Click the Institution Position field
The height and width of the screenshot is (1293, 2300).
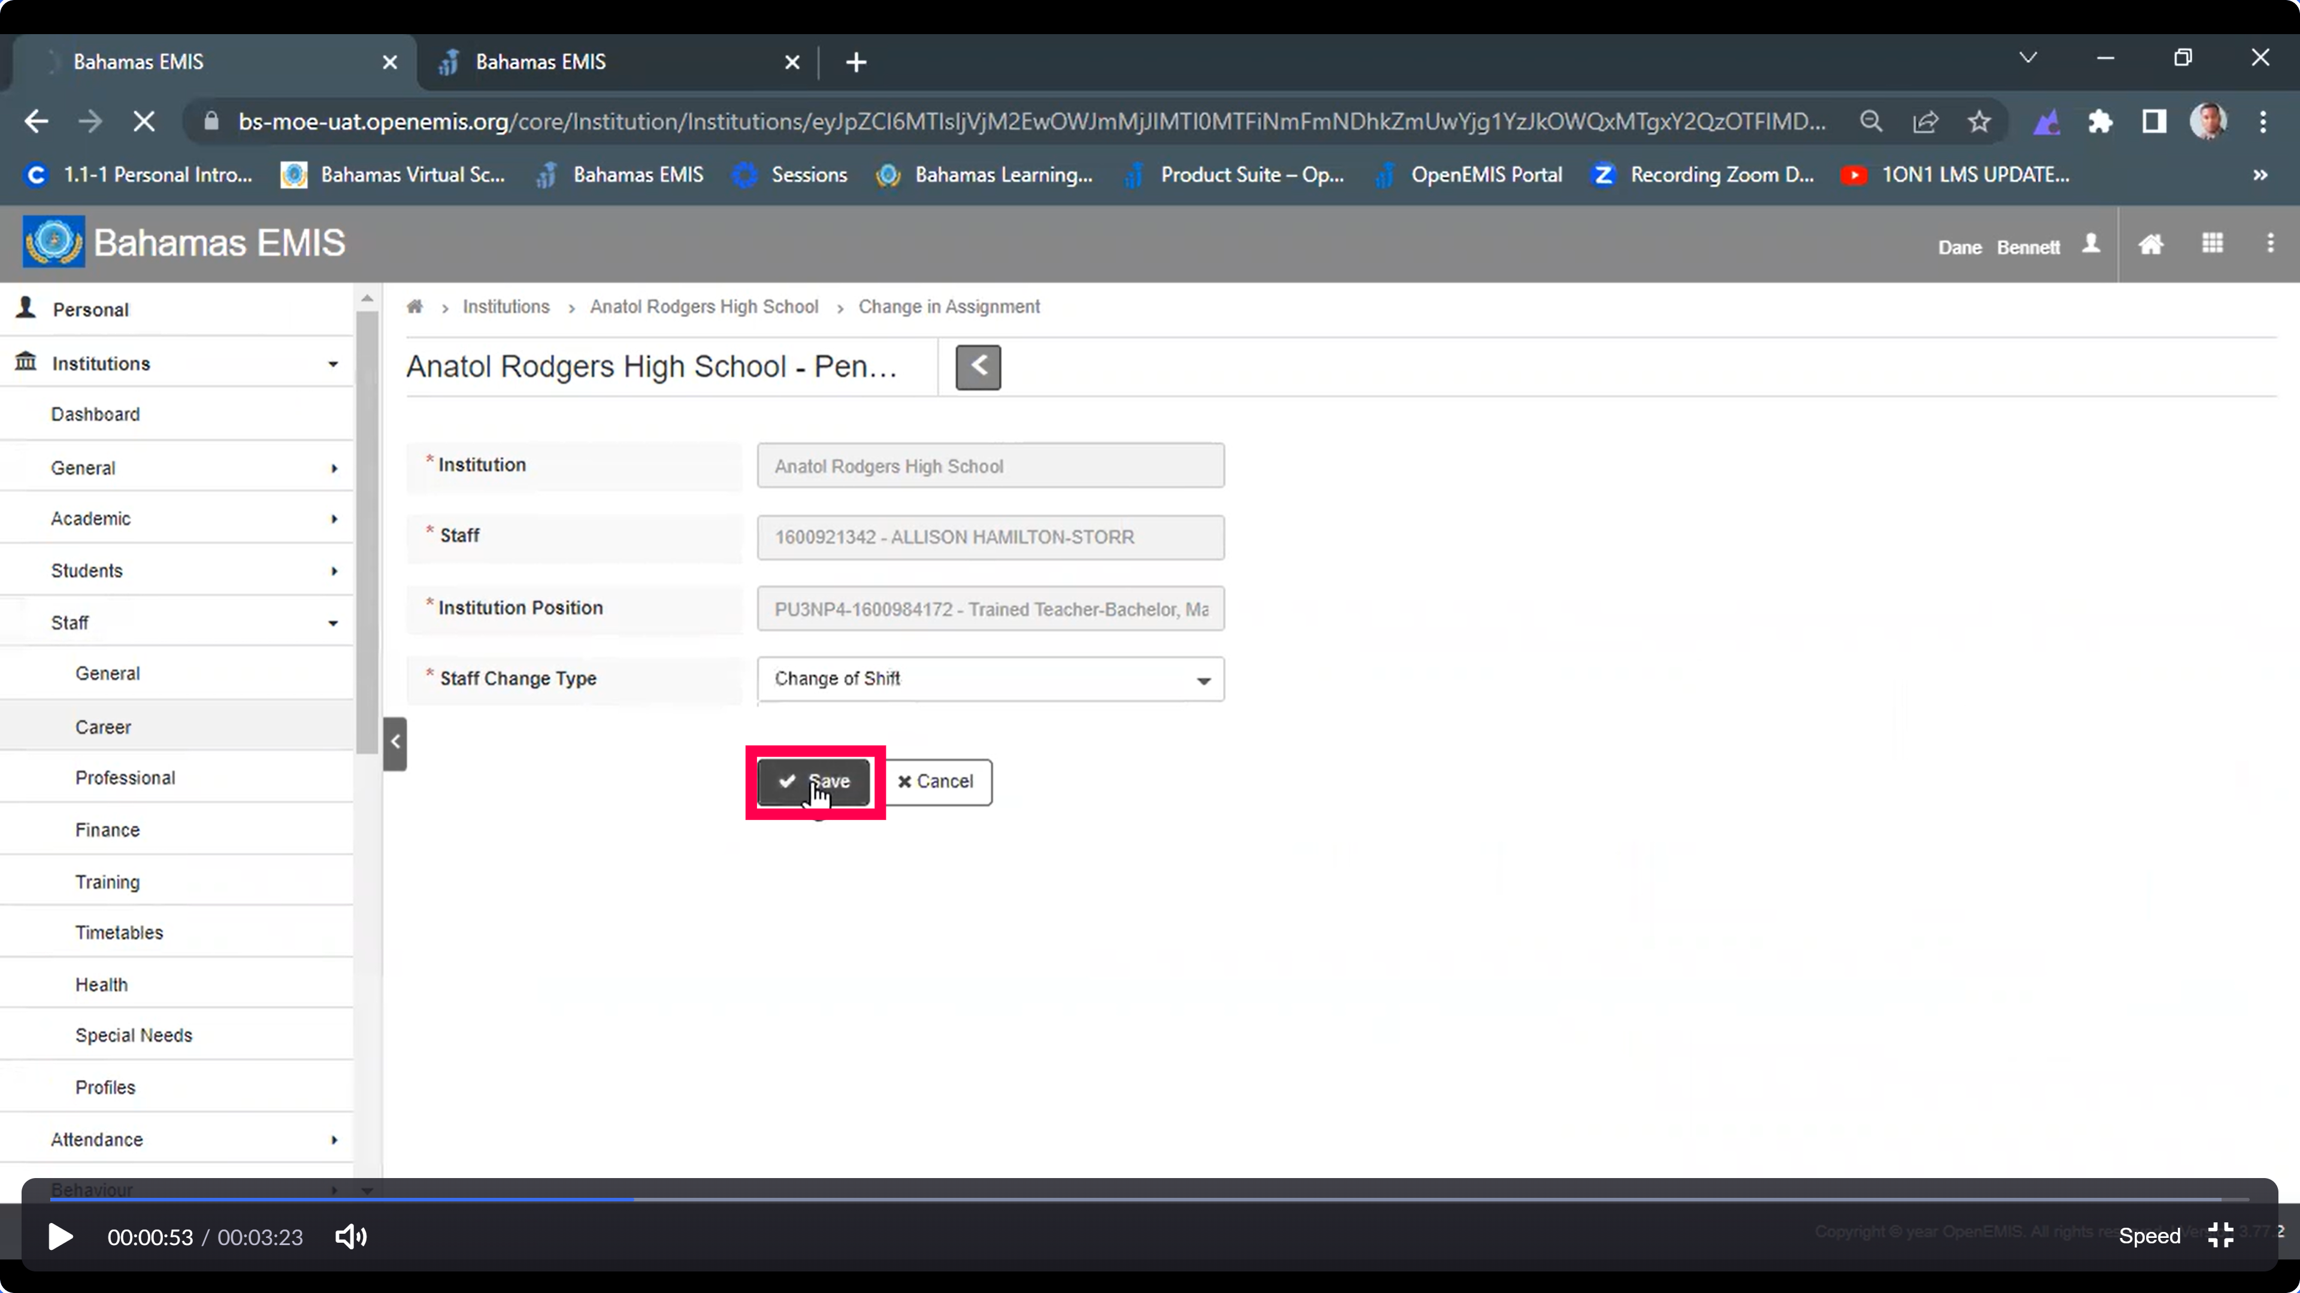(991, 609)
